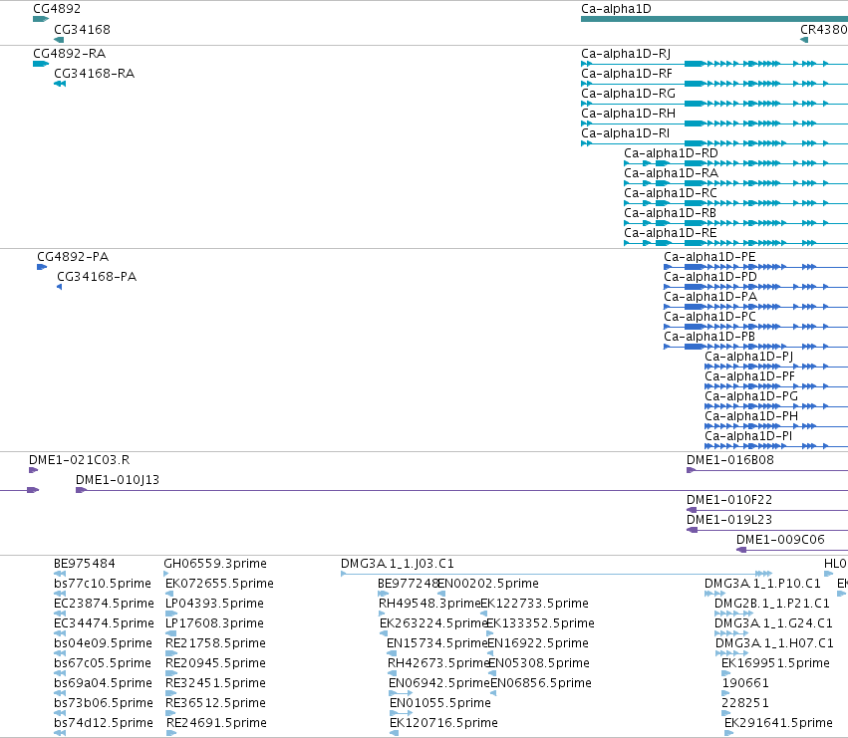Click the DME1-010F22 clone
Image resolution: width=848 pixels, height=738 pixels.
pos(767,510)
